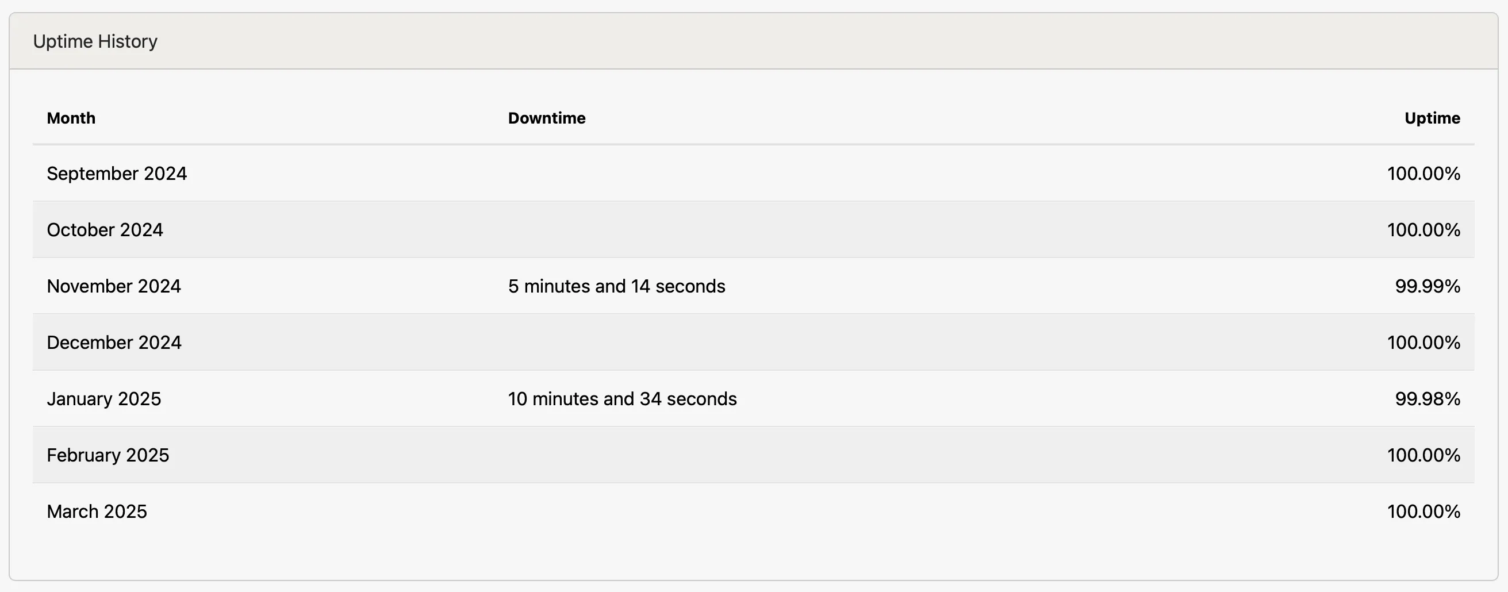Select the January 2025 month cell
This screenshot has height=592, width=1508.
[103, 399]
